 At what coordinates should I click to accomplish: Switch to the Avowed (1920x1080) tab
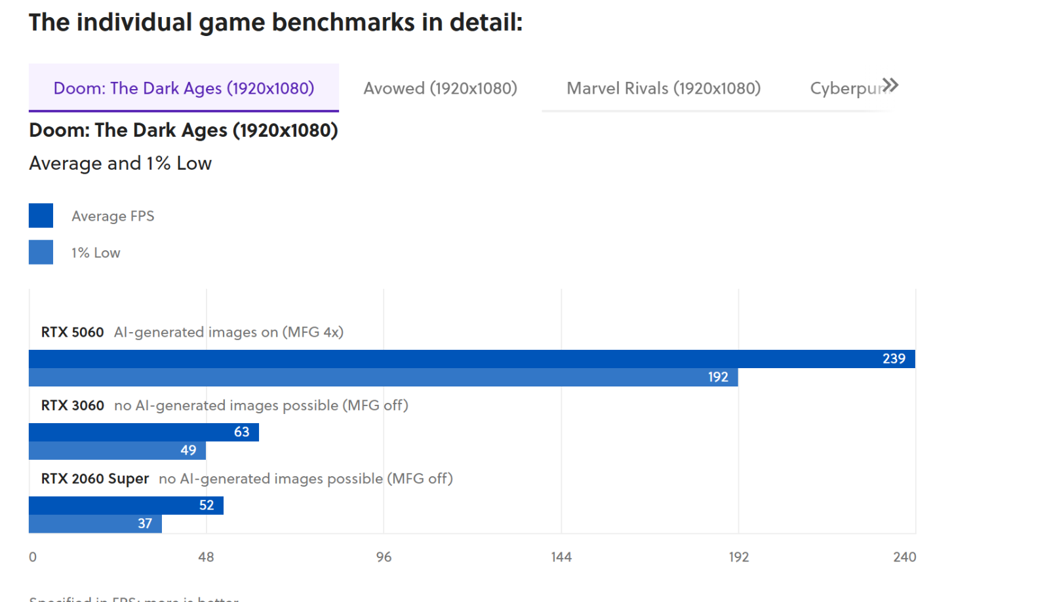440,88
